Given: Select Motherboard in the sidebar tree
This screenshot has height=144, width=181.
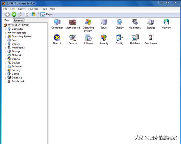Looking at the screenshot, I should coord(19,33).
